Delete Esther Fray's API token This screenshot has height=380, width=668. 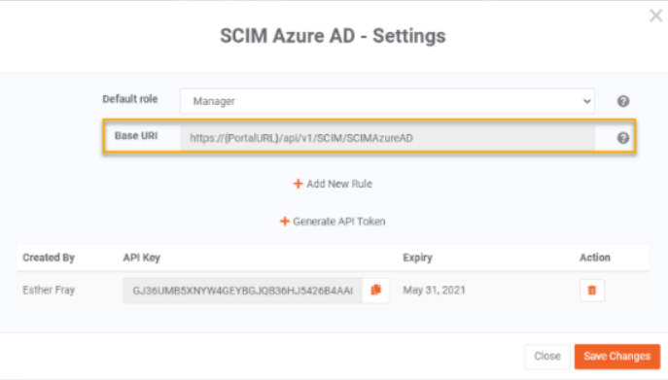pyautogui.click(x=592, y=291)
